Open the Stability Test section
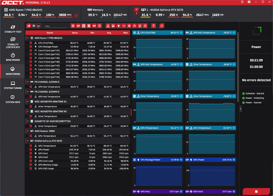This screenshot has width=273, height=196. point(13,29)
